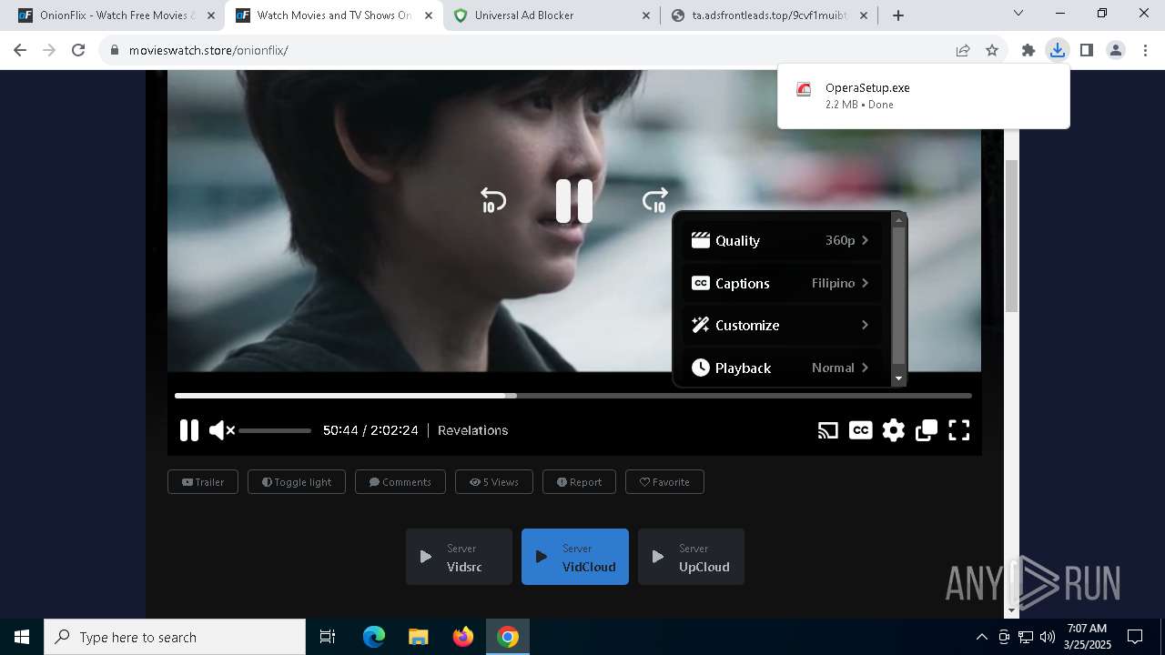The height and width of the screenshot is (655, 1165).
Task: Open the clock showing 7:07 AM
Action: click(1088, 637)
